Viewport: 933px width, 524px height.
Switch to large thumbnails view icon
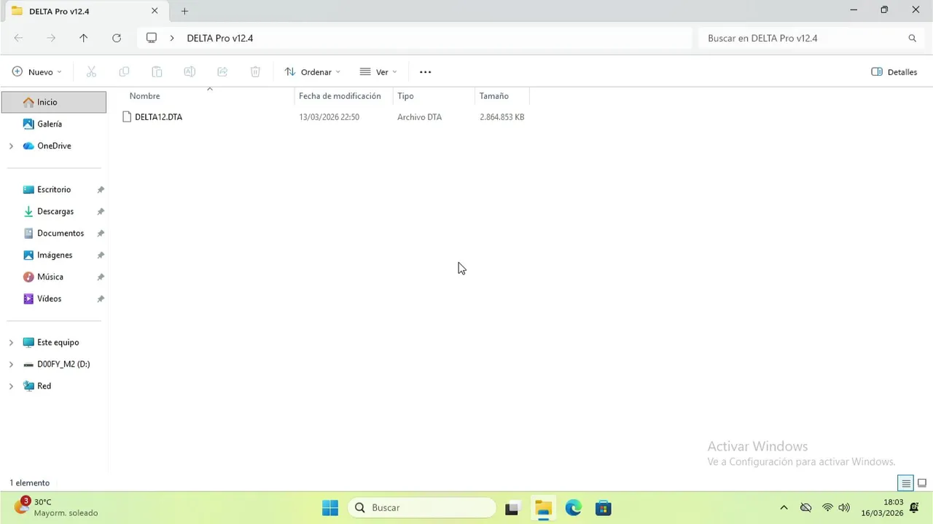tap(922, 483)
